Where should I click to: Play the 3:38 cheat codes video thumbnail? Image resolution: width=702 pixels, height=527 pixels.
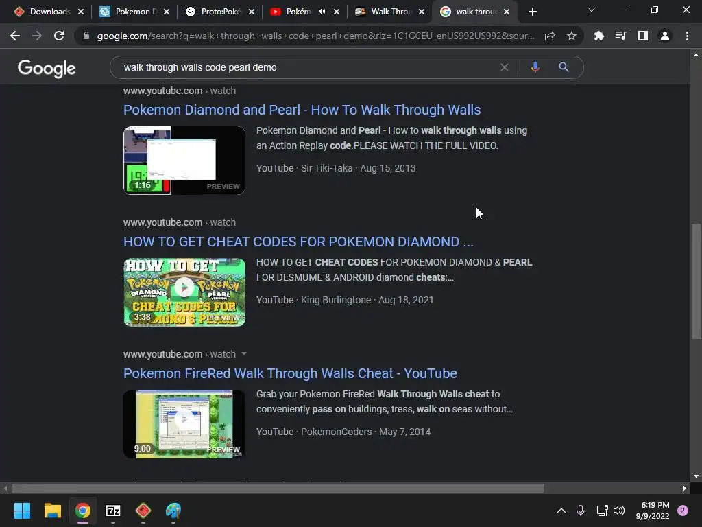point(184,292)
